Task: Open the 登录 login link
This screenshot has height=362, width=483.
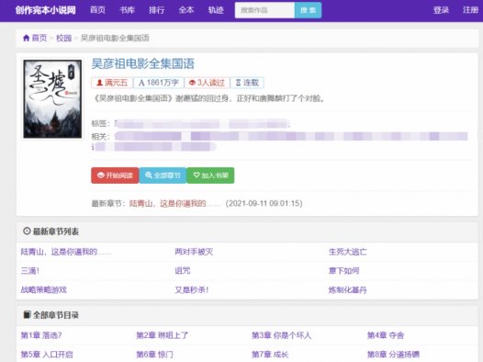Action: click(441, 10)
